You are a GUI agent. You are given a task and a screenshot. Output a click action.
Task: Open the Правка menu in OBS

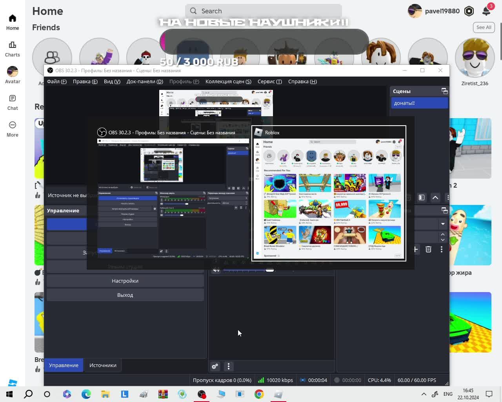85,82
